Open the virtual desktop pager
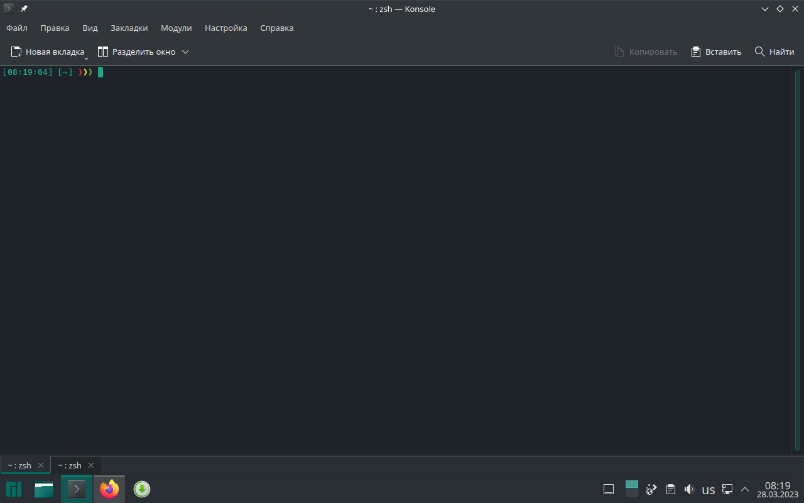 pos(632,489)
